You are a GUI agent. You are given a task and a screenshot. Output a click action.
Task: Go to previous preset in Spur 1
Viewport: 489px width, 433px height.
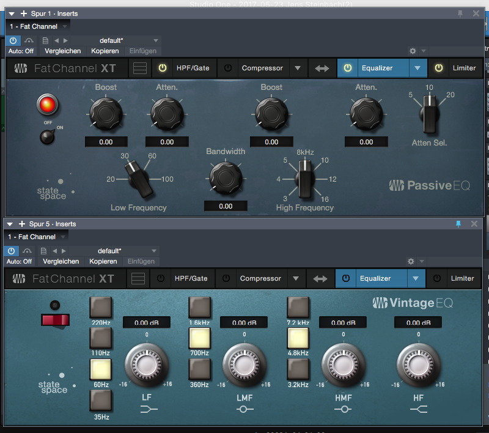(x=56, y=40)
